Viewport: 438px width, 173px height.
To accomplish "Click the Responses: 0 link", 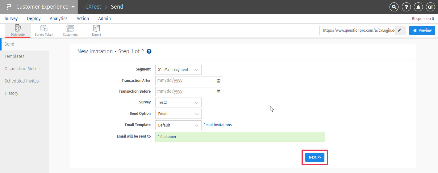I will click(423, 19).
